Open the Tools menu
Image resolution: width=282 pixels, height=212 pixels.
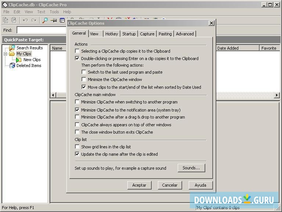click(x=54, y=12)
